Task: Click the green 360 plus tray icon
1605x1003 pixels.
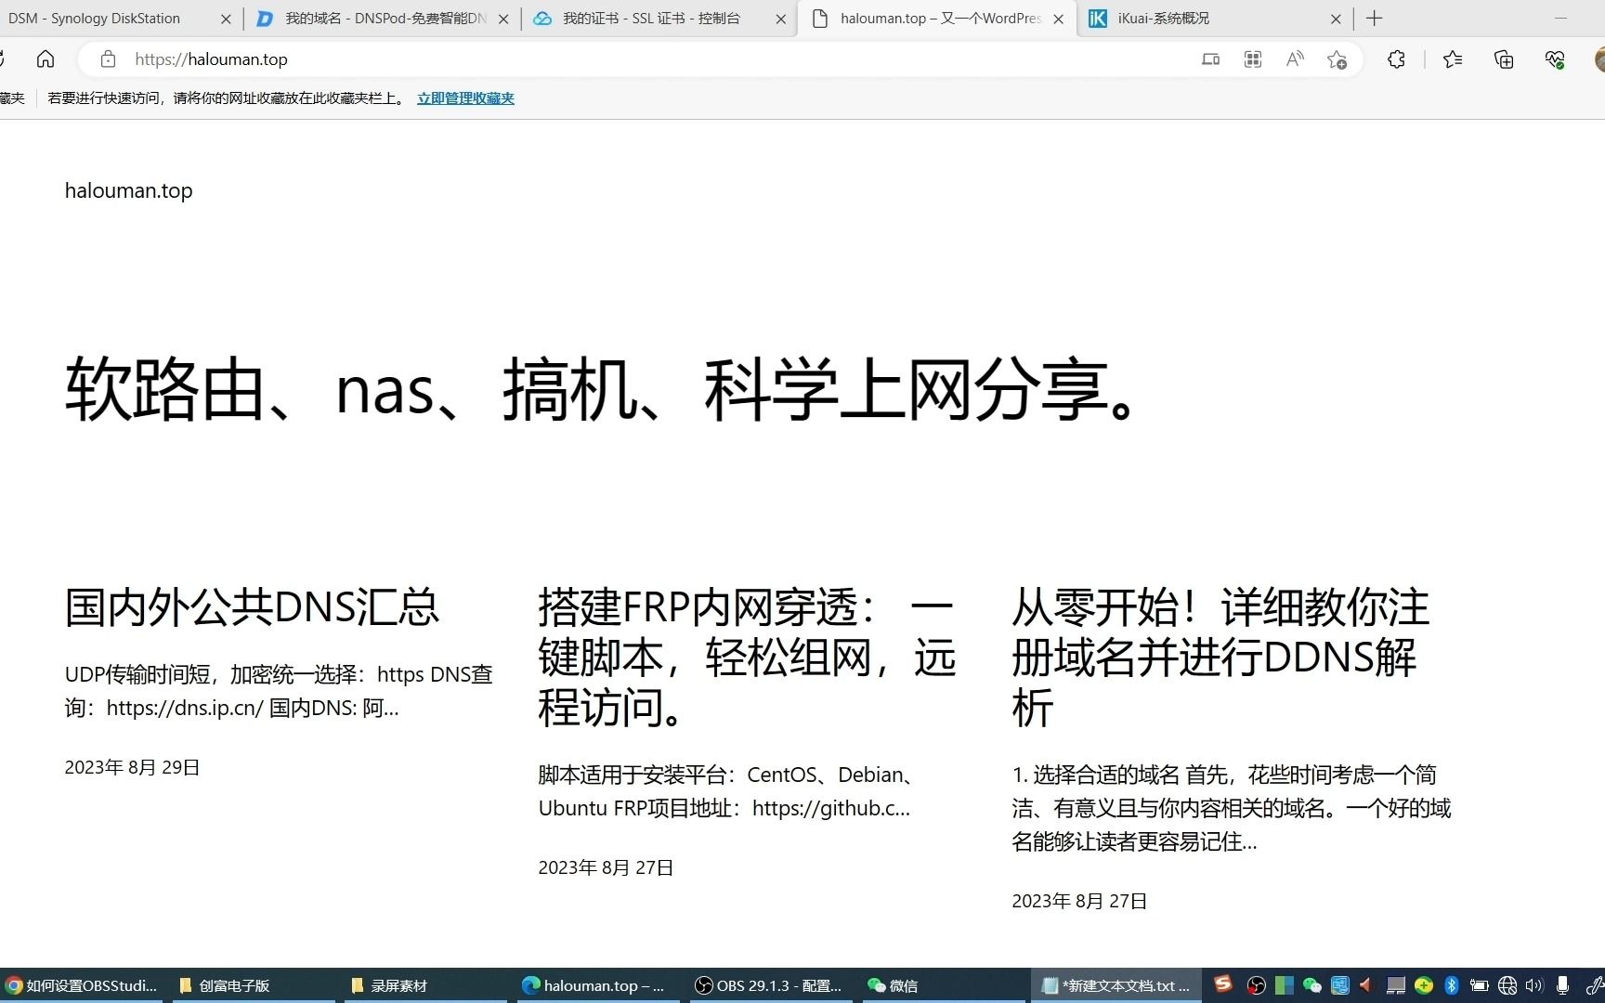Action: (x=1423, y=985)
